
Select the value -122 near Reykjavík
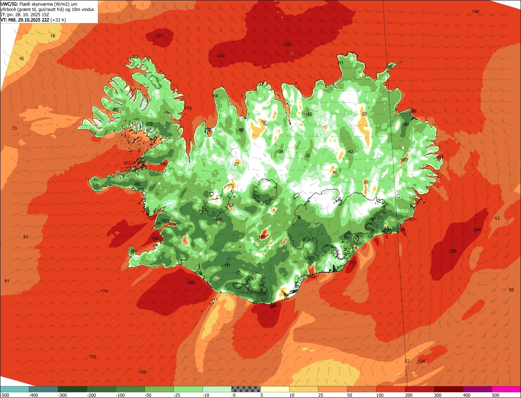165,221
